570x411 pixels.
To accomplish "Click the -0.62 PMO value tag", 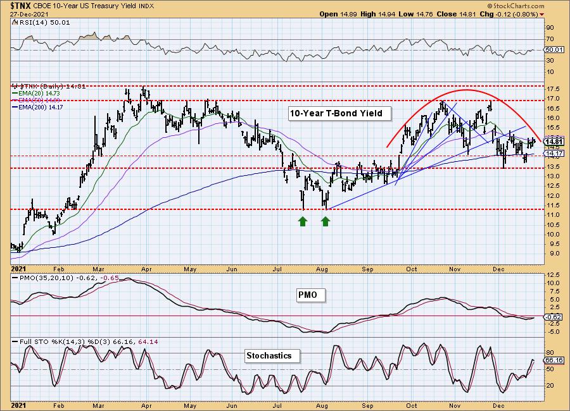I will point(554,317).
